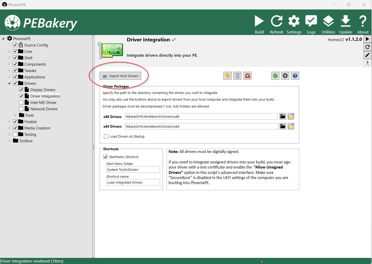The image size is (372, 264).
Task: Click the version text 'v1.1.2.0'
Action: point(354,39)
